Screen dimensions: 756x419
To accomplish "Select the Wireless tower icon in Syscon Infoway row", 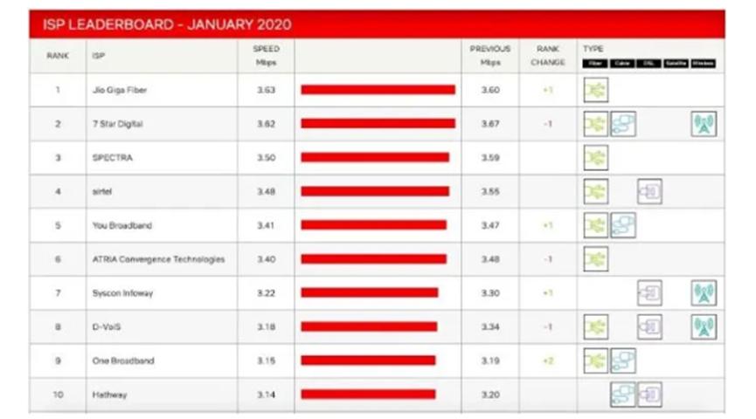I will click(704, 292).
